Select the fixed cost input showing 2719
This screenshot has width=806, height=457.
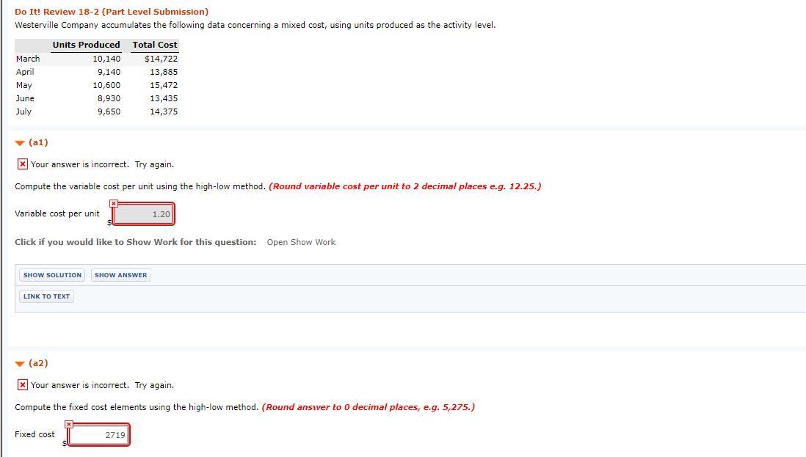pyautogui.click(x=98, y=434)
